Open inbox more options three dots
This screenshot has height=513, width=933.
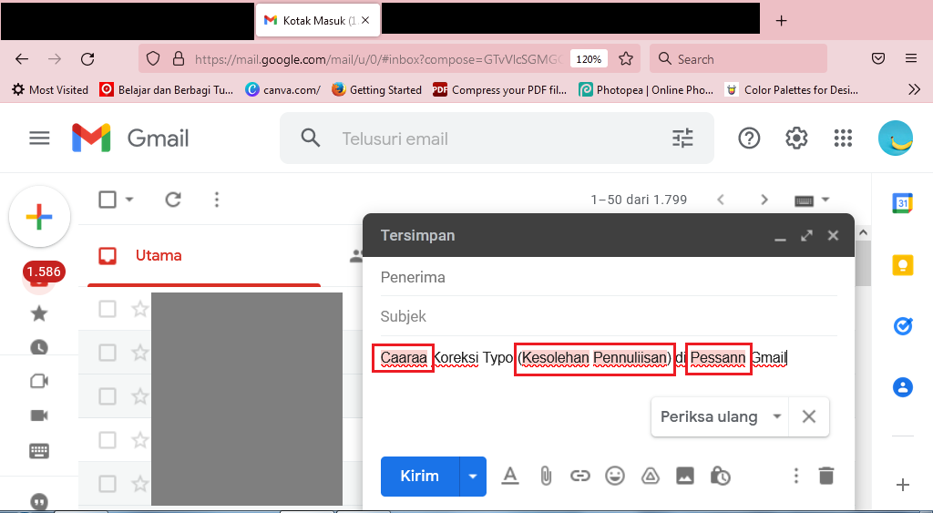pyautogui.click(x=217, y=200)
